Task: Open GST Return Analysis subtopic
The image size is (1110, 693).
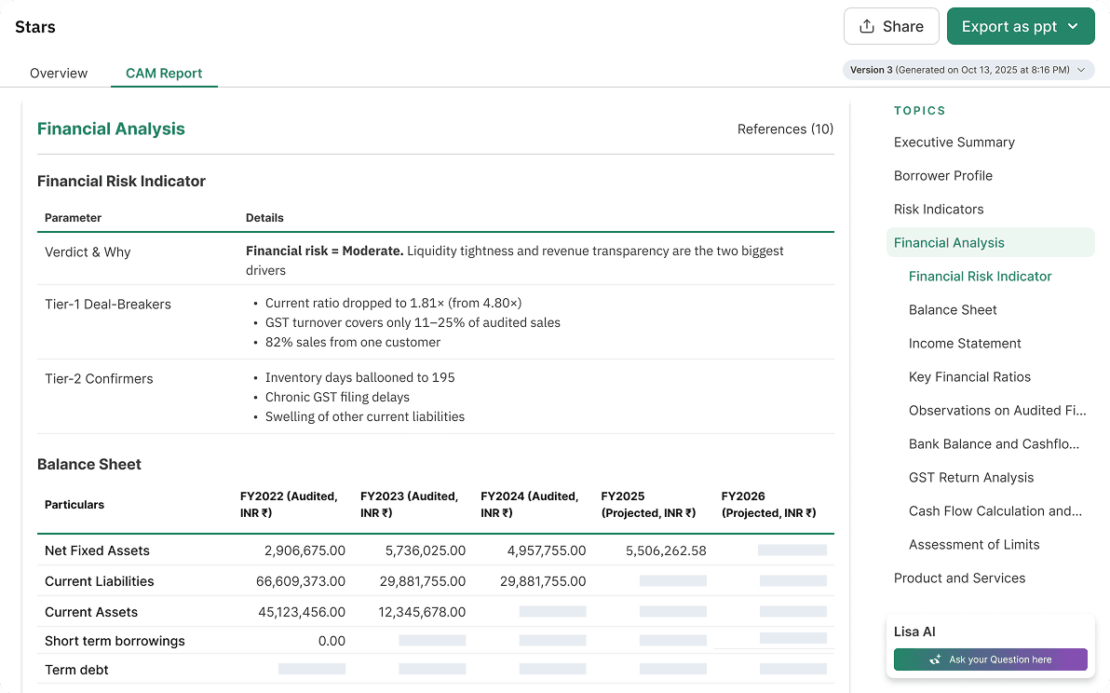Action: 970,478
